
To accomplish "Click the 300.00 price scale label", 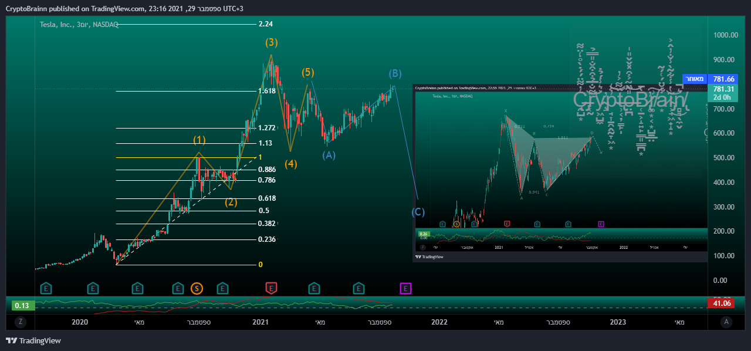I will tap(725, 207).
